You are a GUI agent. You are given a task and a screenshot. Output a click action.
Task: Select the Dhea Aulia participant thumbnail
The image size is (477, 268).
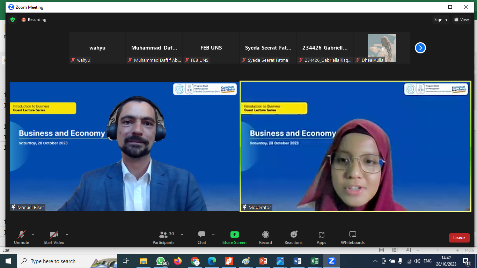[382, 48]
